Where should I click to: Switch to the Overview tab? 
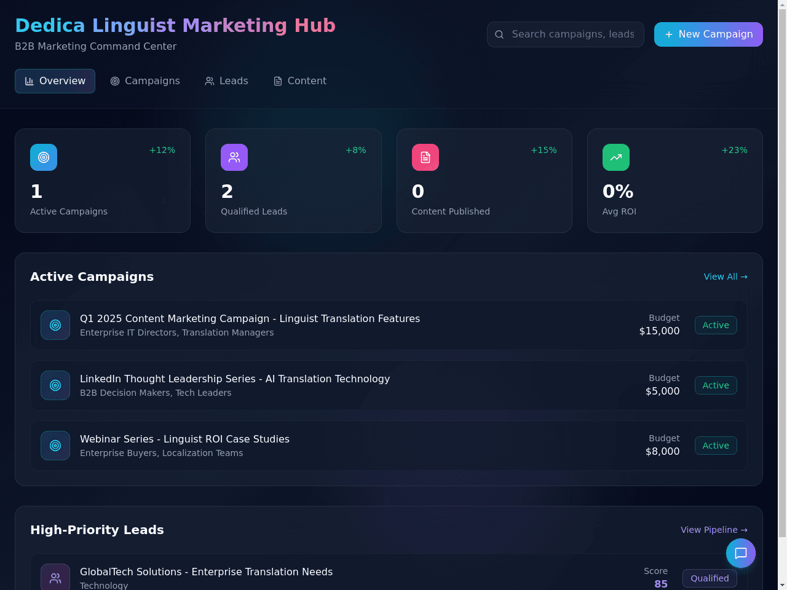coord(55,81)
